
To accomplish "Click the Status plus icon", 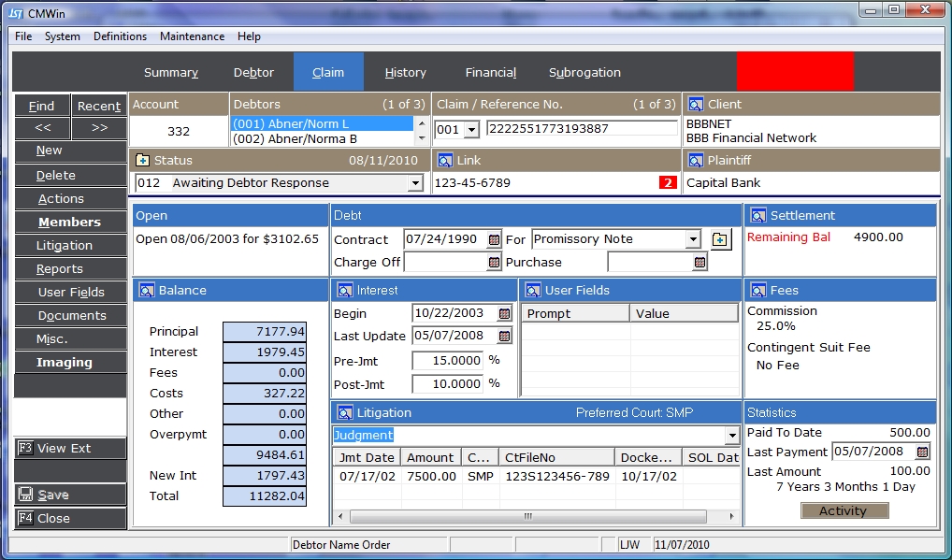I will coord(142,161).
